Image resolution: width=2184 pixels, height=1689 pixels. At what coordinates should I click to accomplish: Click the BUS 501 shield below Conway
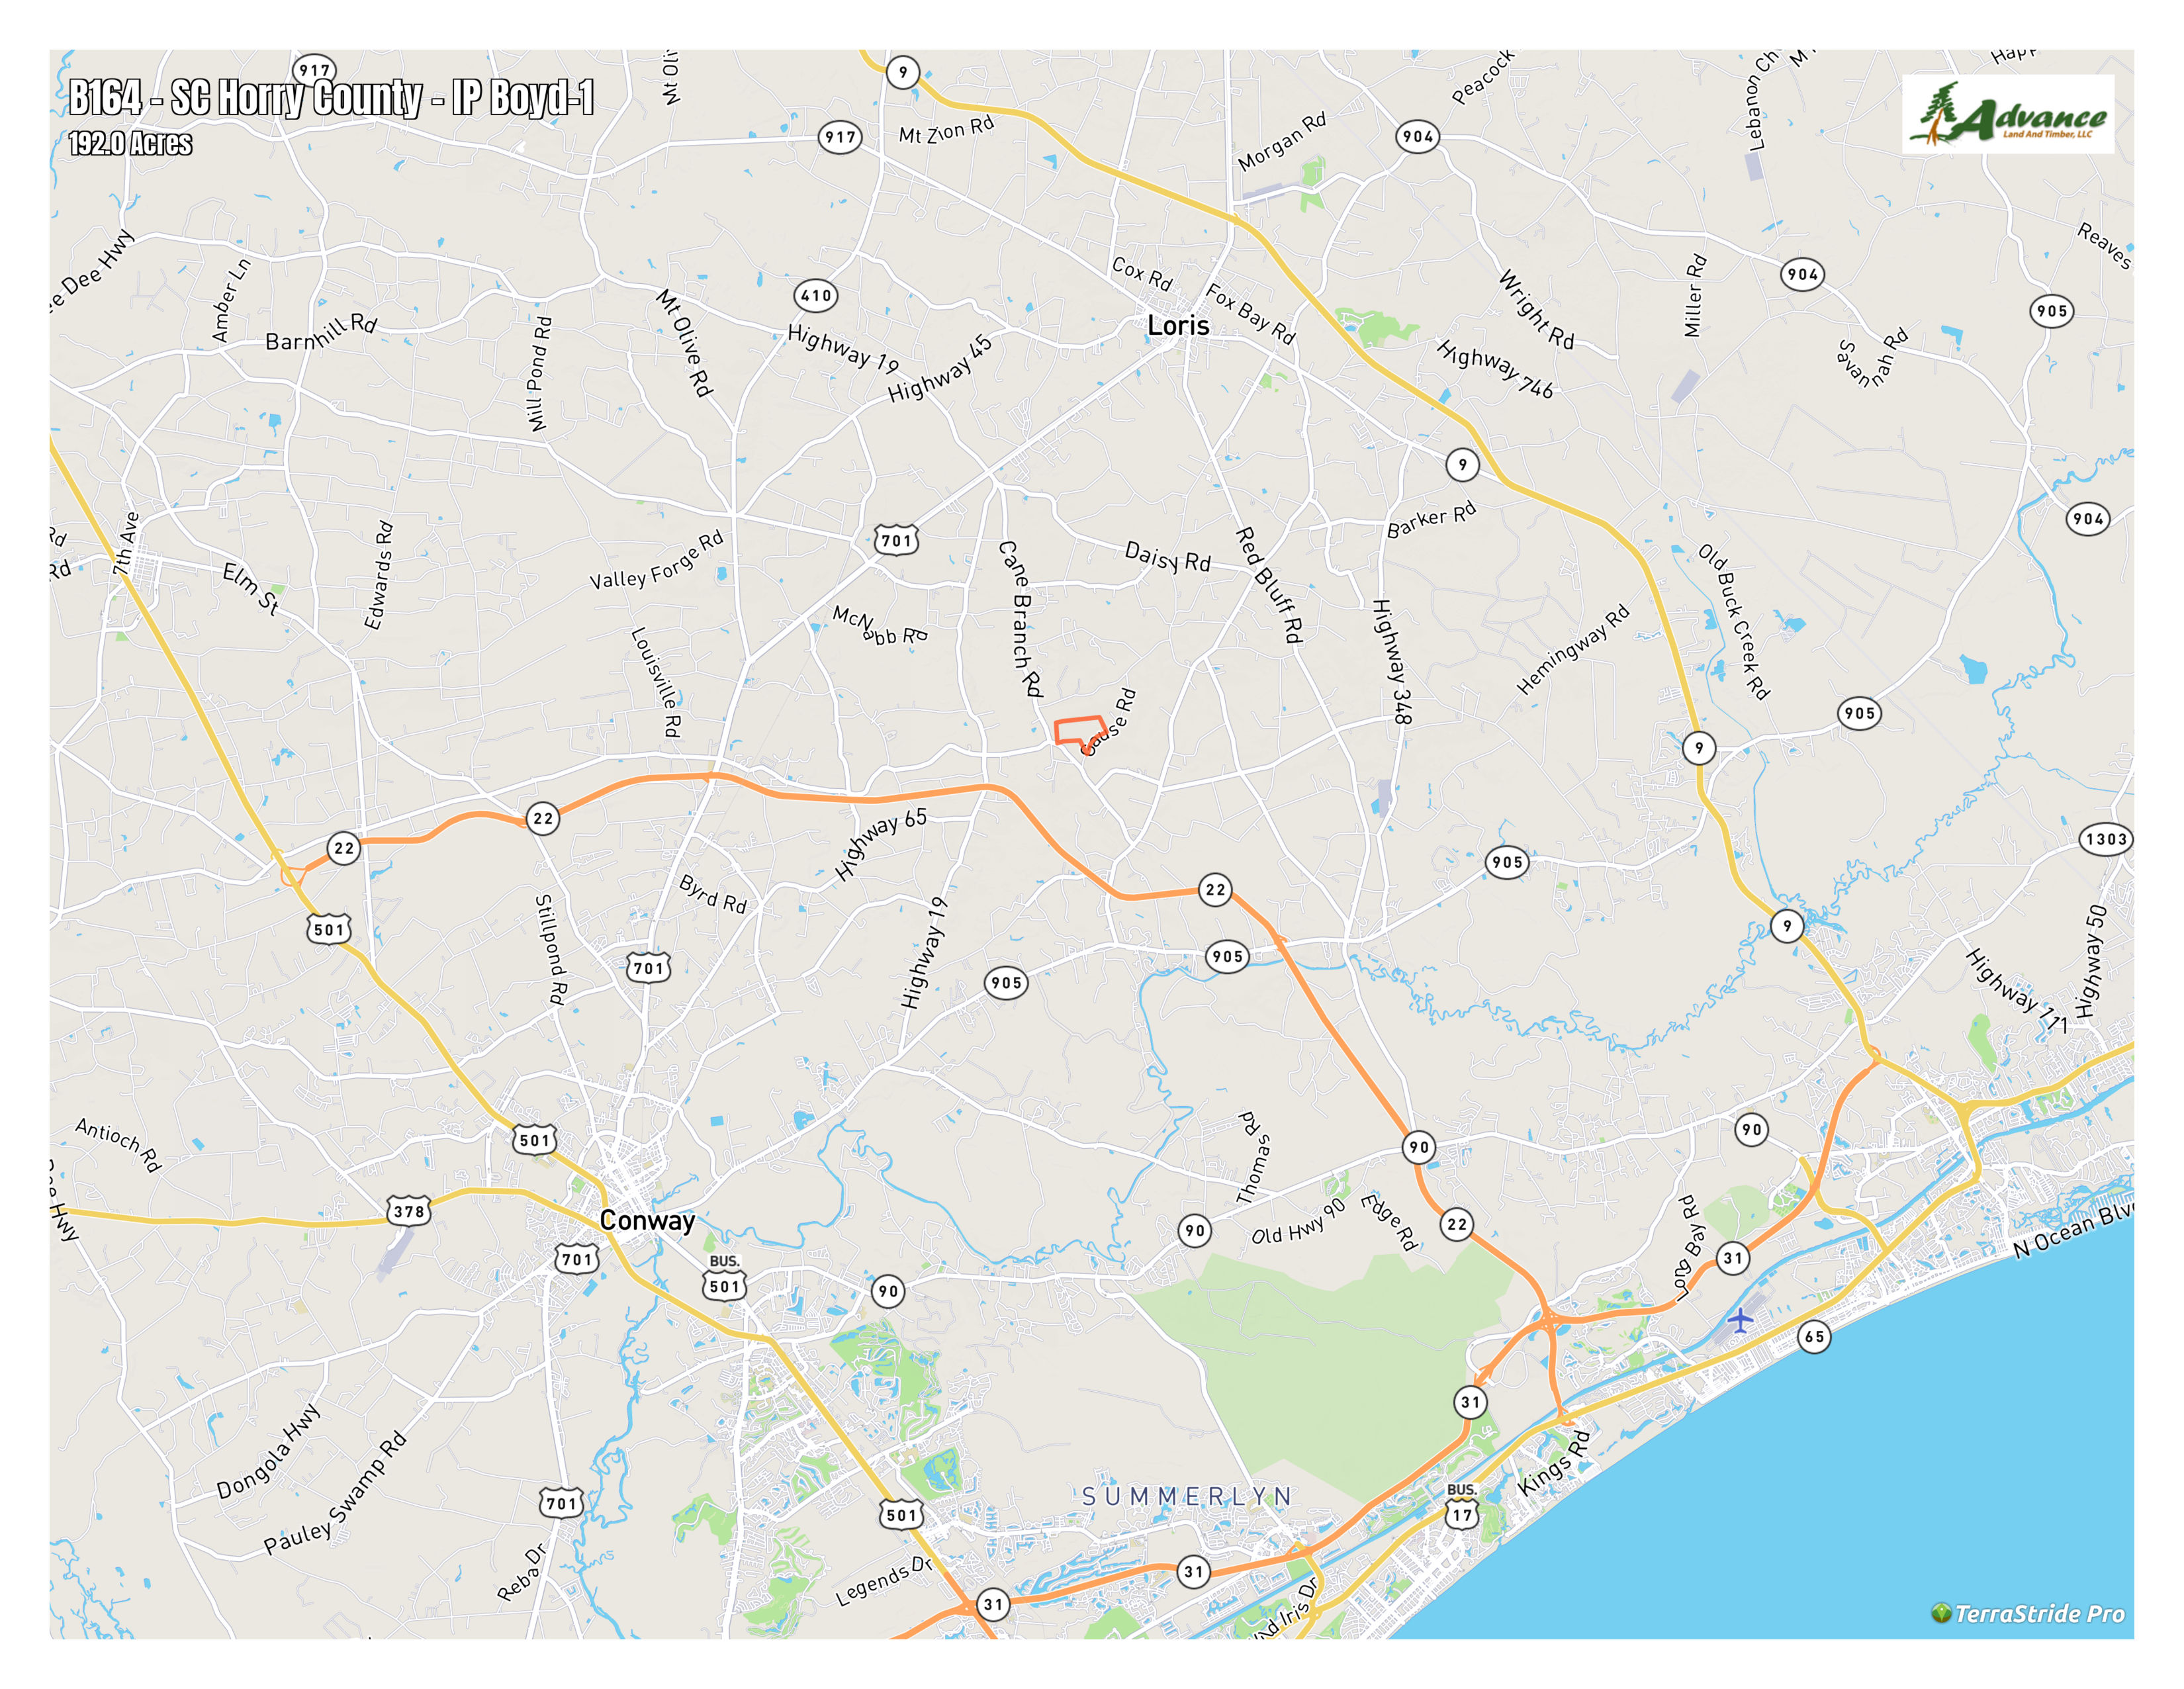pos(725,1277)
